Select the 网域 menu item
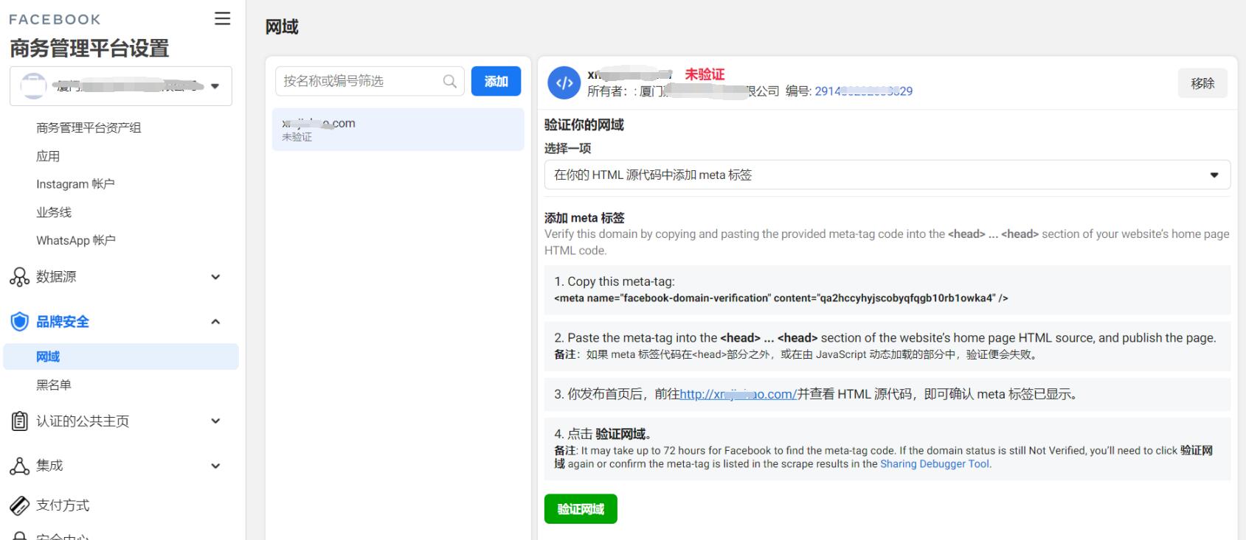 click(121, 357)
